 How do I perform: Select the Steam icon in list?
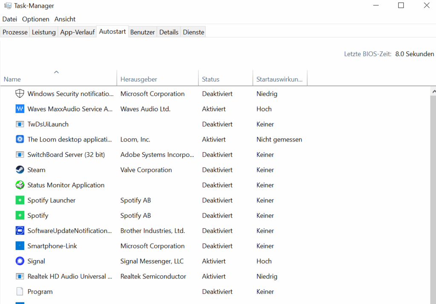pyautogui.click(x=20, y=170)
